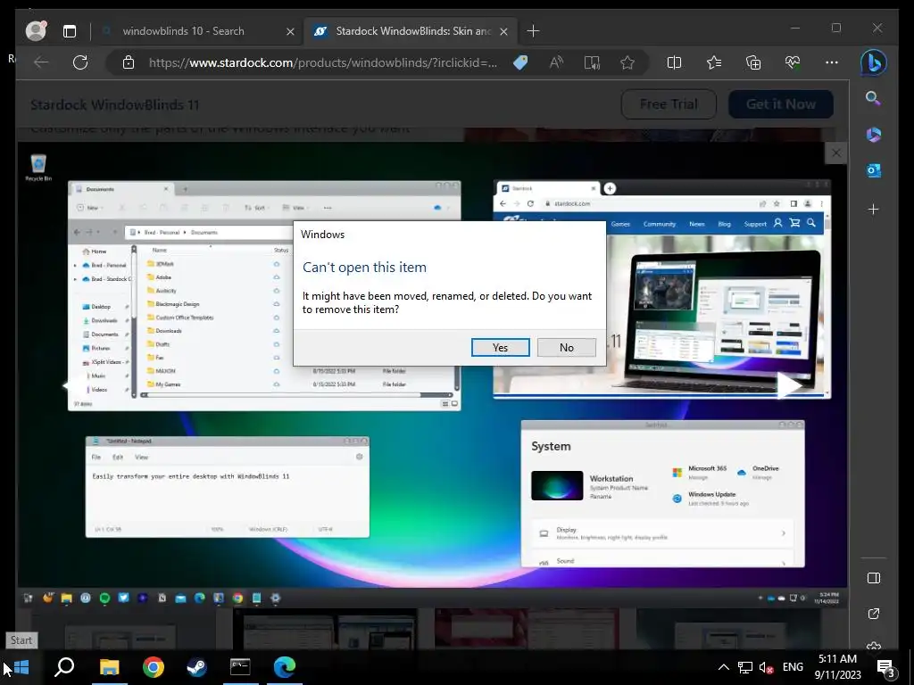This screenshot has height=685, width=914.
Task: Add this page to favorites
Action: [x=627, y=62]
